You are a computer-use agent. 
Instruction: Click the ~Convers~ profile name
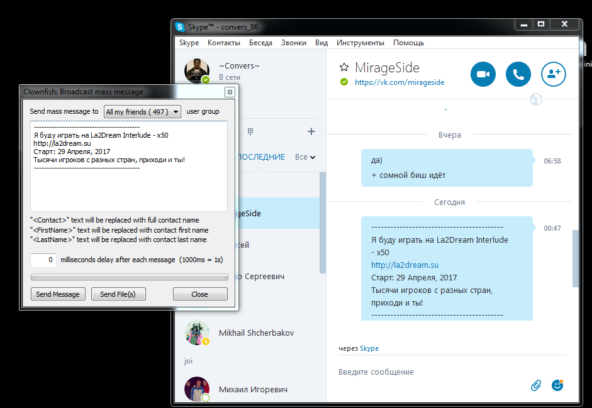239,65
